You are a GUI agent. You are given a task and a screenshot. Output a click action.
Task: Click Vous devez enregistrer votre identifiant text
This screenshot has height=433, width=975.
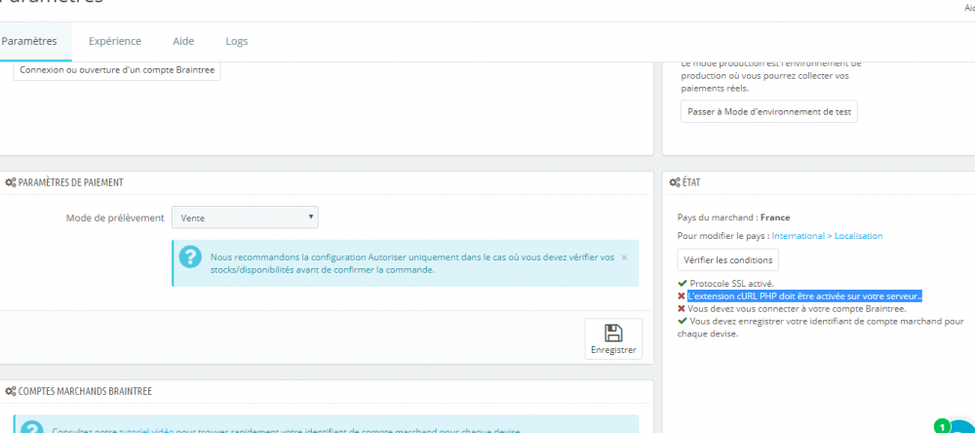[x=821, y=328]
